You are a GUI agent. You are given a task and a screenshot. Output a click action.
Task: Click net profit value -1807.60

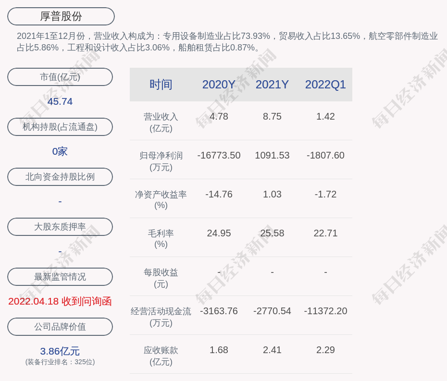pos(325,155)
